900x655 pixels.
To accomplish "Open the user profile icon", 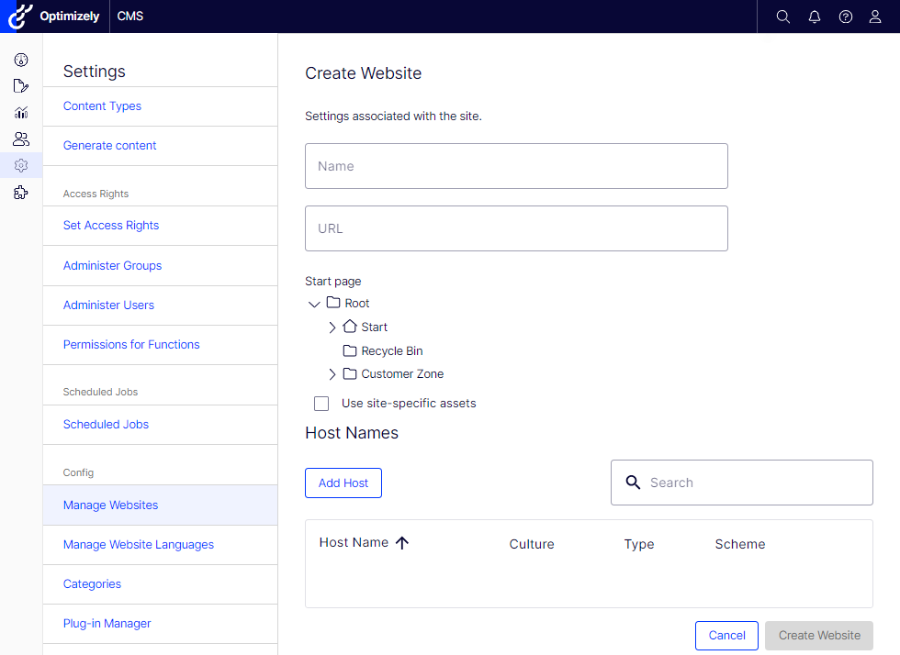I will click(874, 17).
